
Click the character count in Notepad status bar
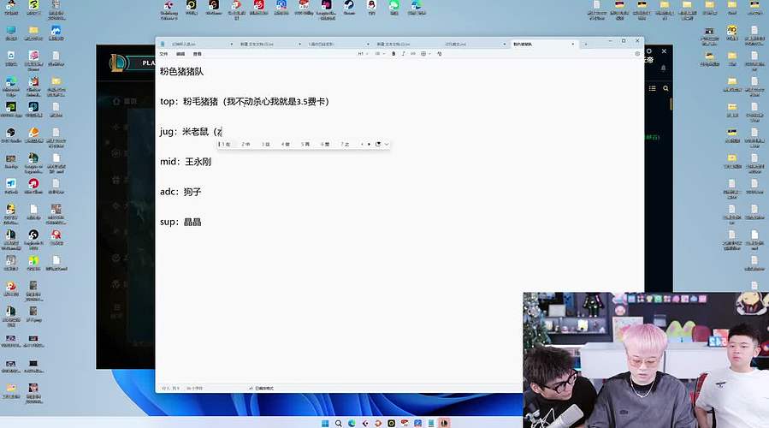point(195,389)
